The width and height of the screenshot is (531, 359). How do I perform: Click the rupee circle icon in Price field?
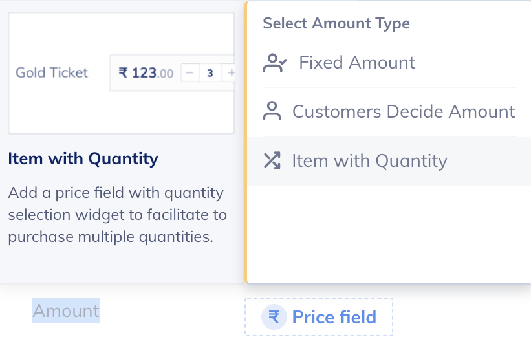click(x=274, y=317)
